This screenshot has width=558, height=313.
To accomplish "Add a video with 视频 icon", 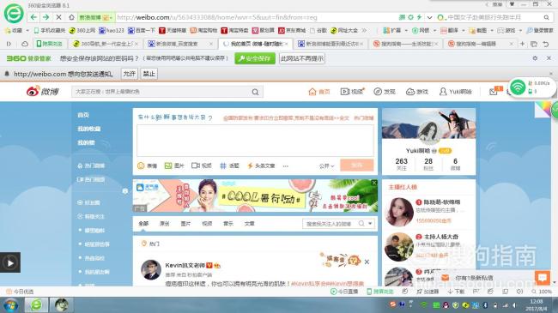I will coord(202,166).
